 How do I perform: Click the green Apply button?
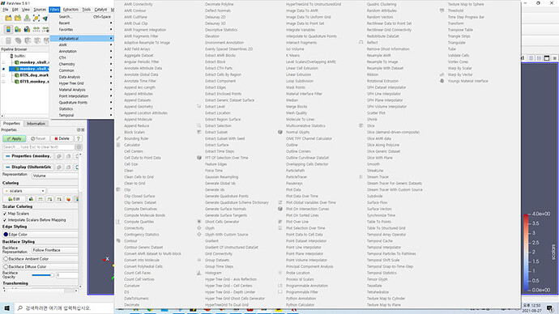15,138
